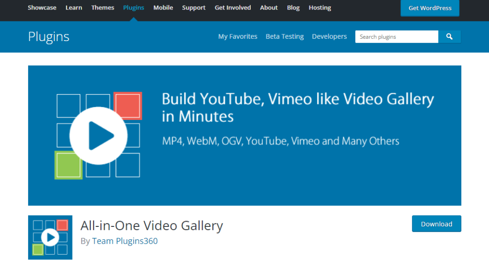Viewport: 489px width, 267px height.
Task: Select Plugins in the top navigation
Action: tap(134, 8)
